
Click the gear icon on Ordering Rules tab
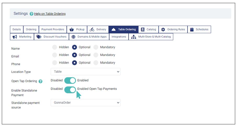pyautogui.click(x=163, y=30)
